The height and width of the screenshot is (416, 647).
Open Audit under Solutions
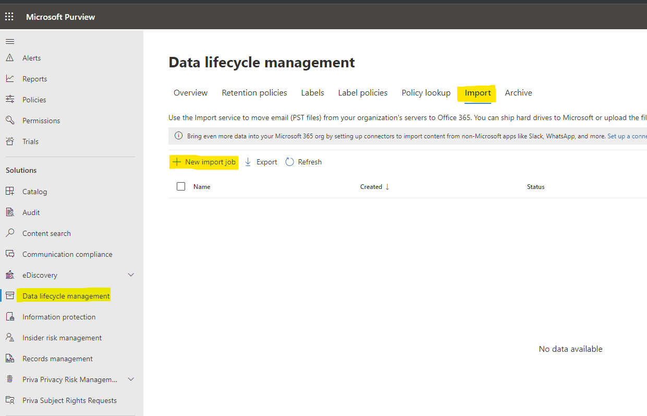(31, 212)
